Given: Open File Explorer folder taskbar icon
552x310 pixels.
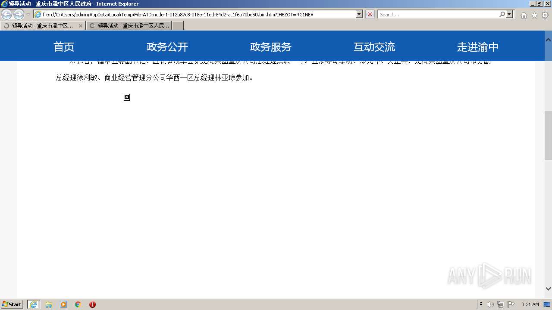Looking at the screenshot, I should (49, 304).
